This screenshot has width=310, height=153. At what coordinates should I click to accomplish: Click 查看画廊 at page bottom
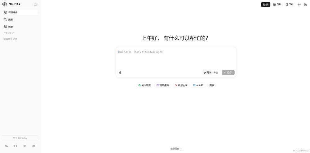pos(176,149)
